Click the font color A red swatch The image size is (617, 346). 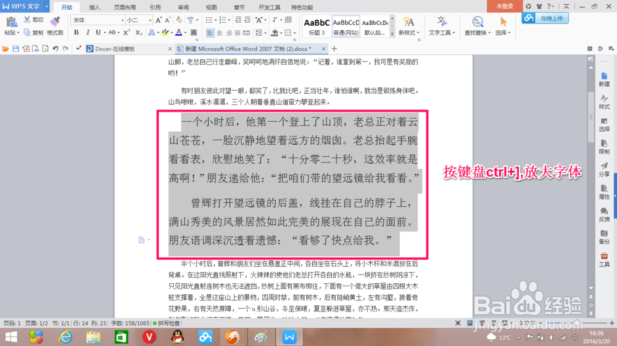point(179,33)
